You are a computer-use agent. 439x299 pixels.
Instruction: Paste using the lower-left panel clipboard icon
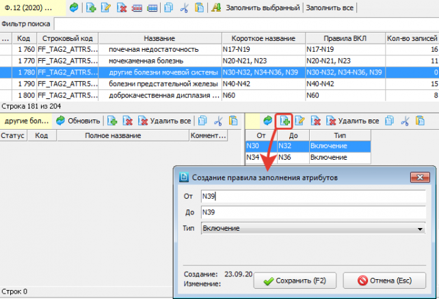coord(233,121)
